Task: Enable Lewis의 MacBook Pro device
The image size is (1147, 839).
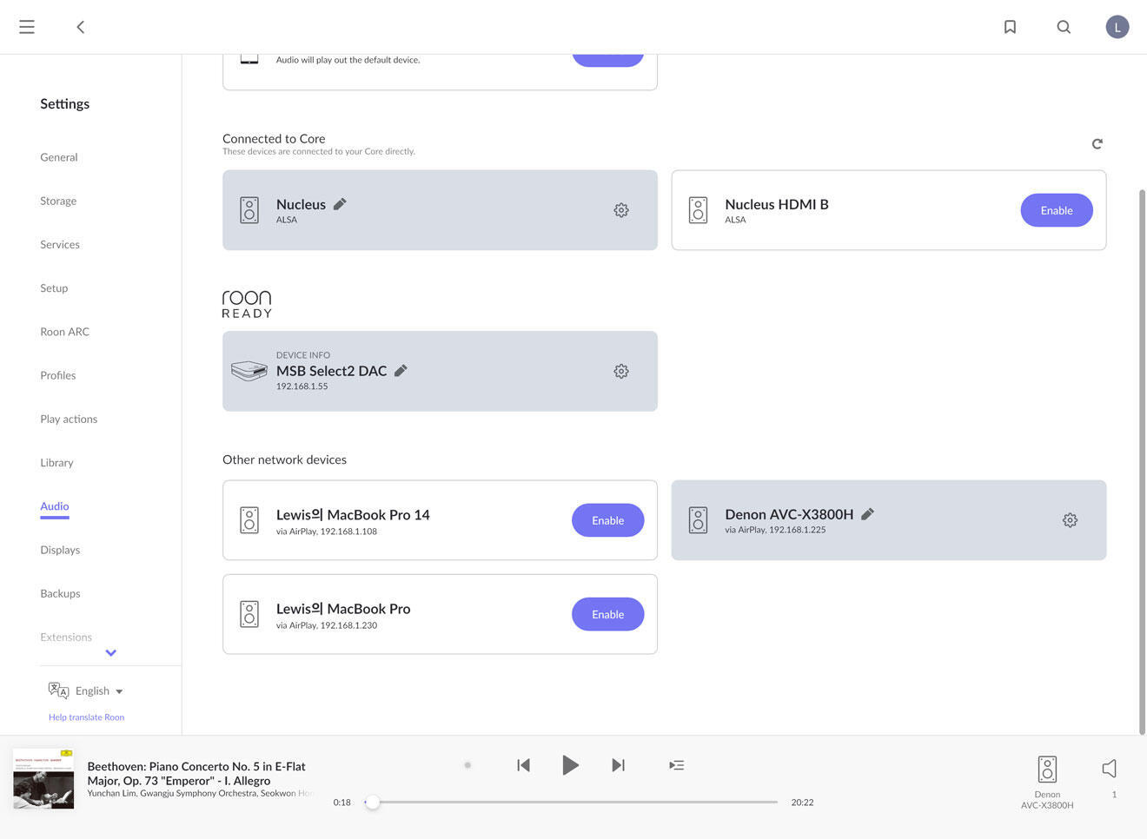Action: pyautogui.click(x=608, y=614)
